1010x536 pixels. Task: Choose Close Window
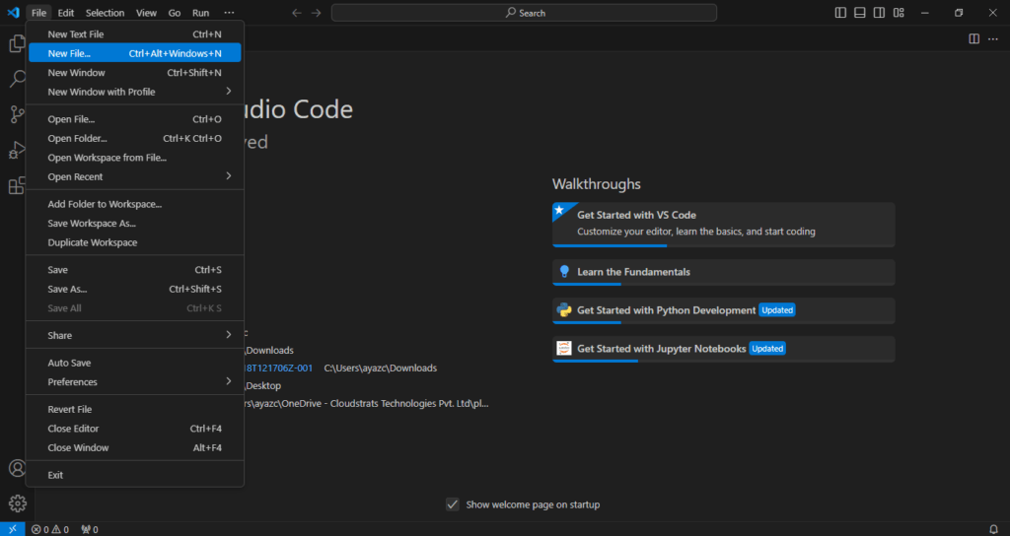coord(134,448)
